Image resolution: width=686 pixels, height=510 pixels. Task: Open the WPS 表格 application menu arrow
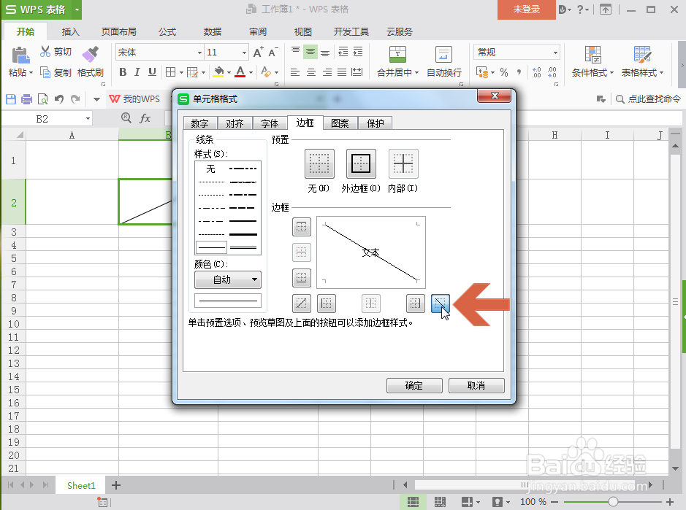click(x=77, y=9)
